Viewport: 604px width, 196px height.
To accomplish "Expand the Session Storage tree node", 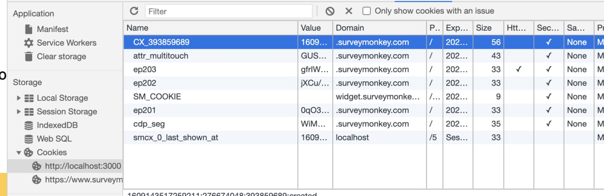I will [x=19, y=112].
